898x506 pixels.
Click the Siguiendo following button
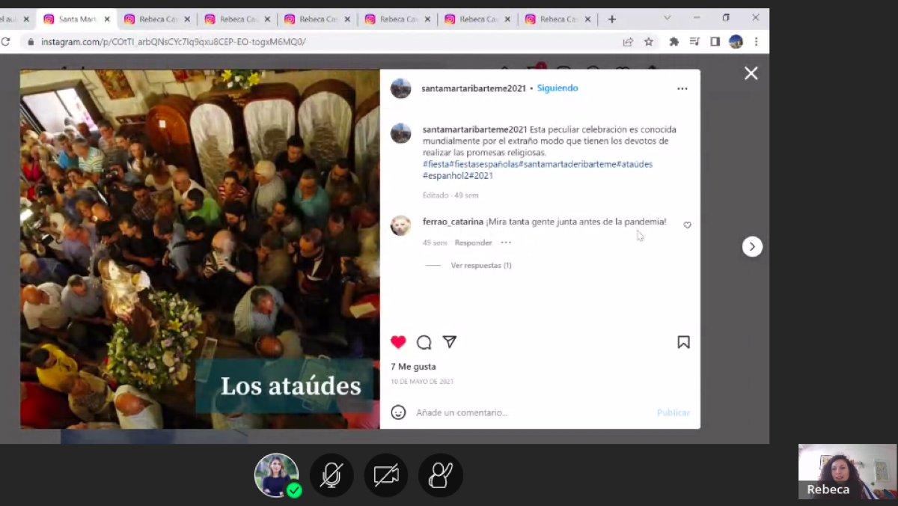558,88
